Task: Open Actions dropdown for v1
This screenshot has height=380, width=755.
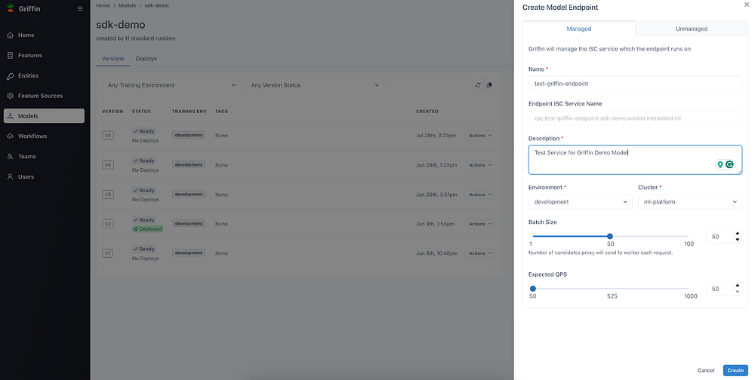Action: [480, 253]
